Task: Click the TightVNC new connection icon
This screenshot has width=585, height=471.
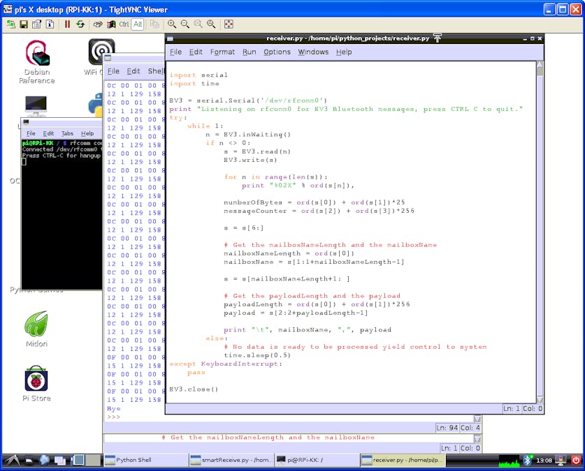Action: pyautogui.click(x=10, y=24)
